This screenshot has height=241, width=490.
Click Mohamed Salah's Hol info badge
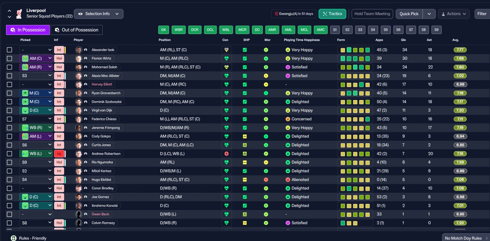59,67
